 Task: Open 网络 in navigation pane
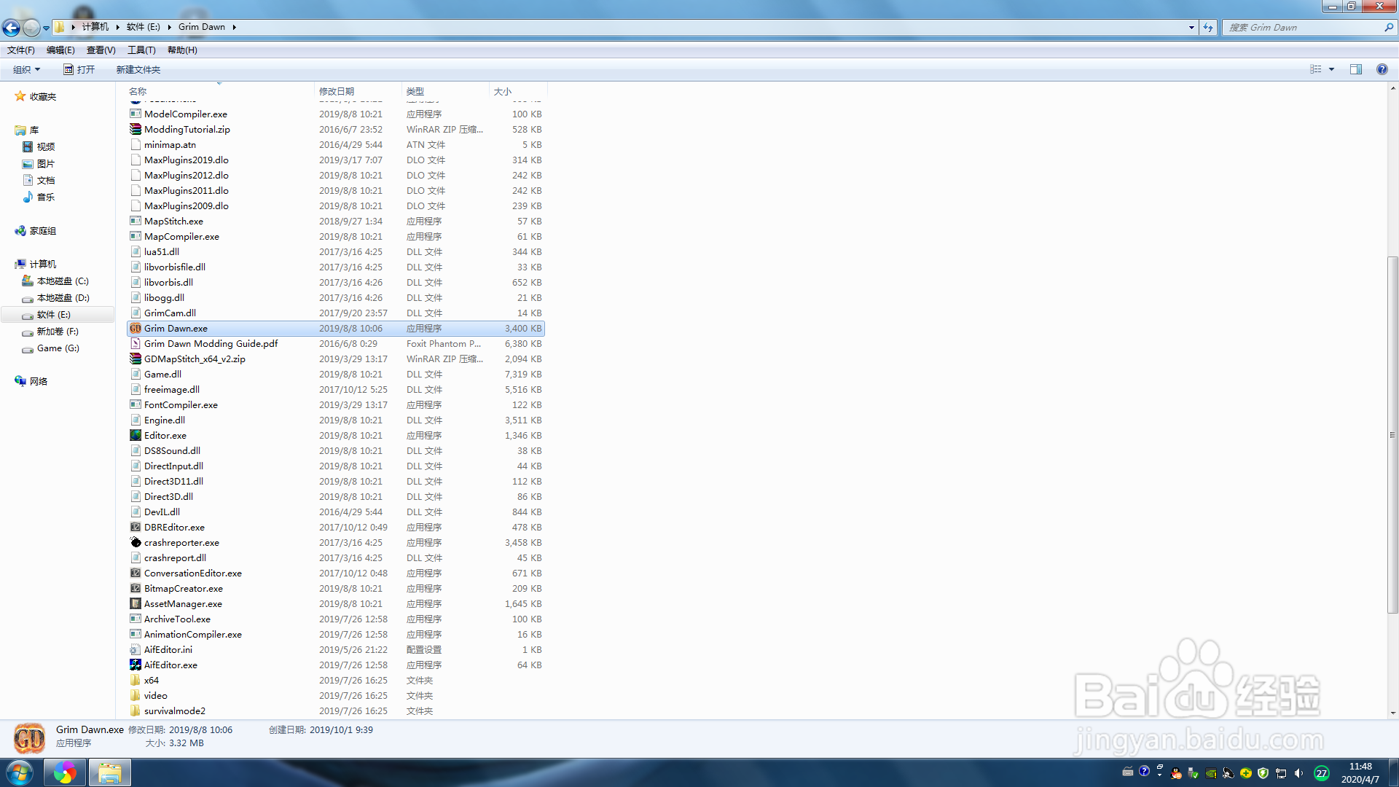click(x=39, y=382)
